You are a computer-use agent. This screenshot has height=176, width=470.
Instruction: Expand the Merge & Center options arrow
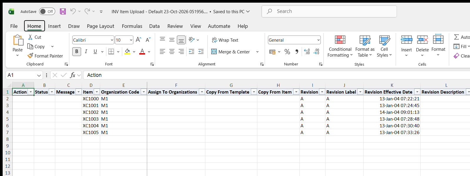pyautogui.click(x=257, y=52)
